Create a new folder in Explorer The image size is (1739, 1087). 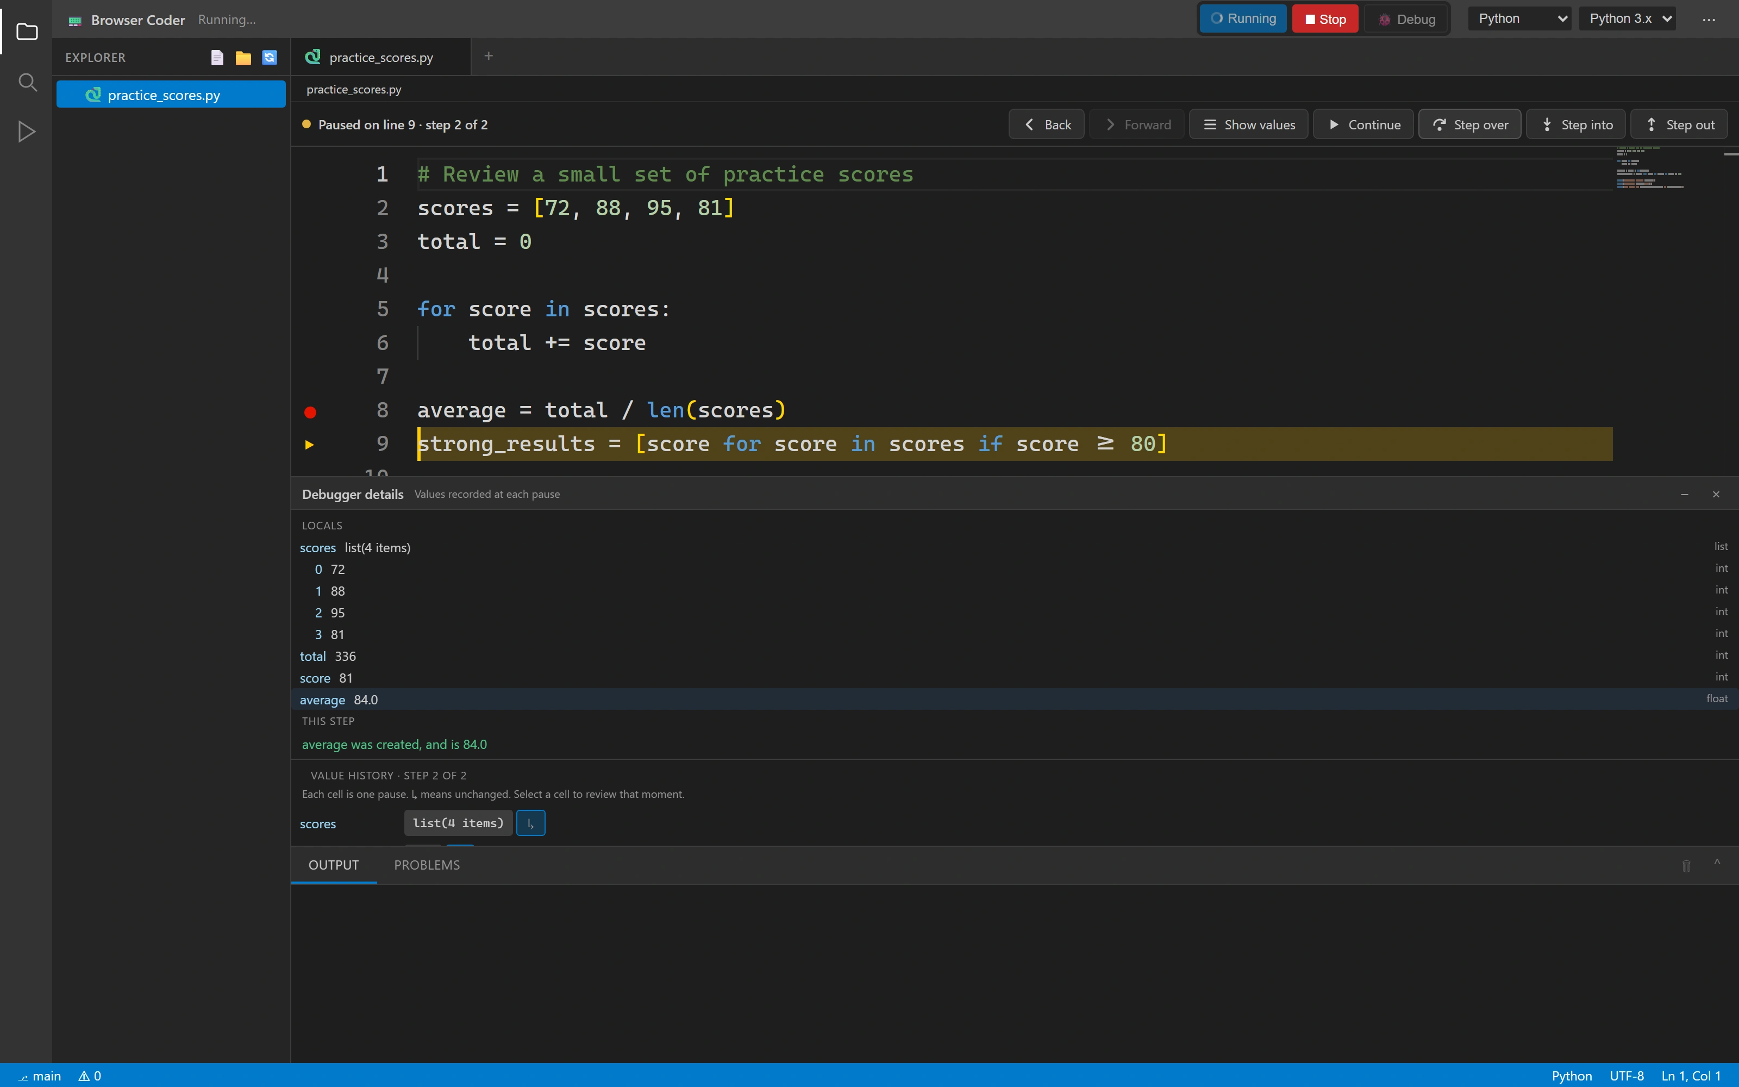243,58
